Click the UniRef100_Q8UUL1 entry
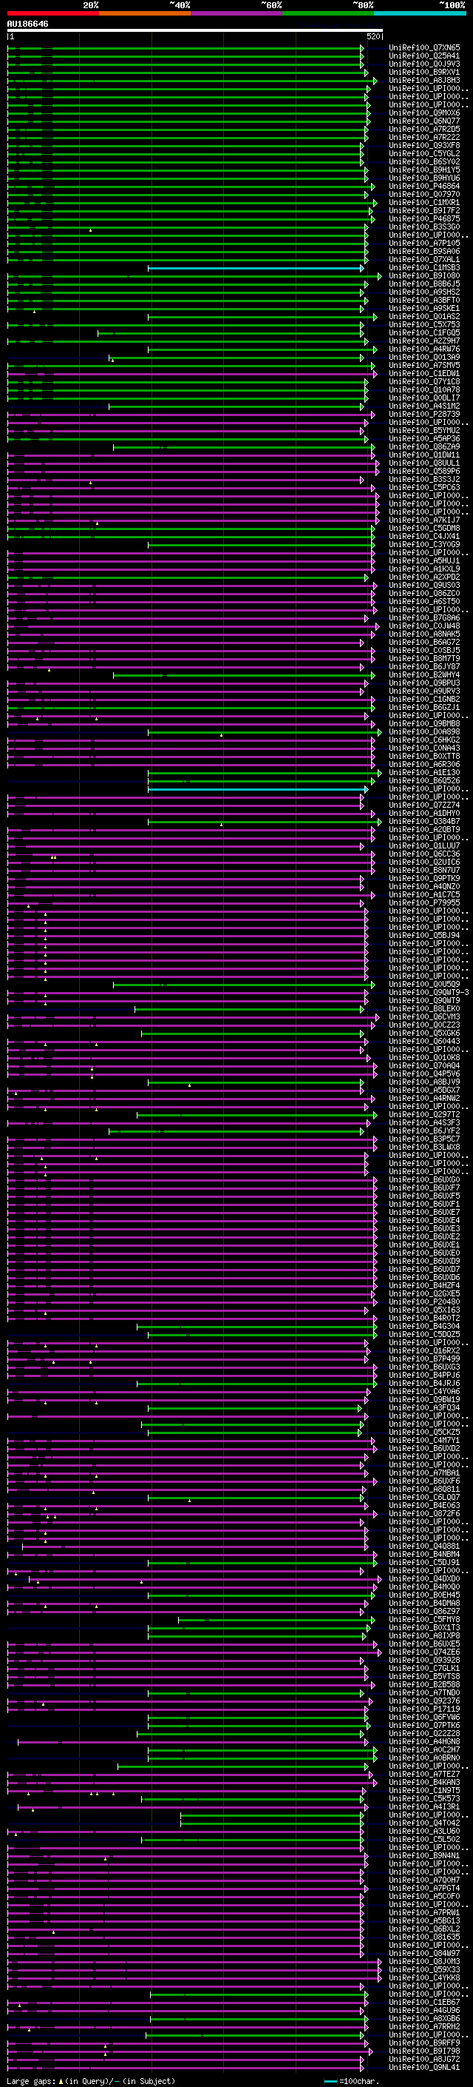The width and height of the screenshot is (473, 2087). (x=424, y=463)
